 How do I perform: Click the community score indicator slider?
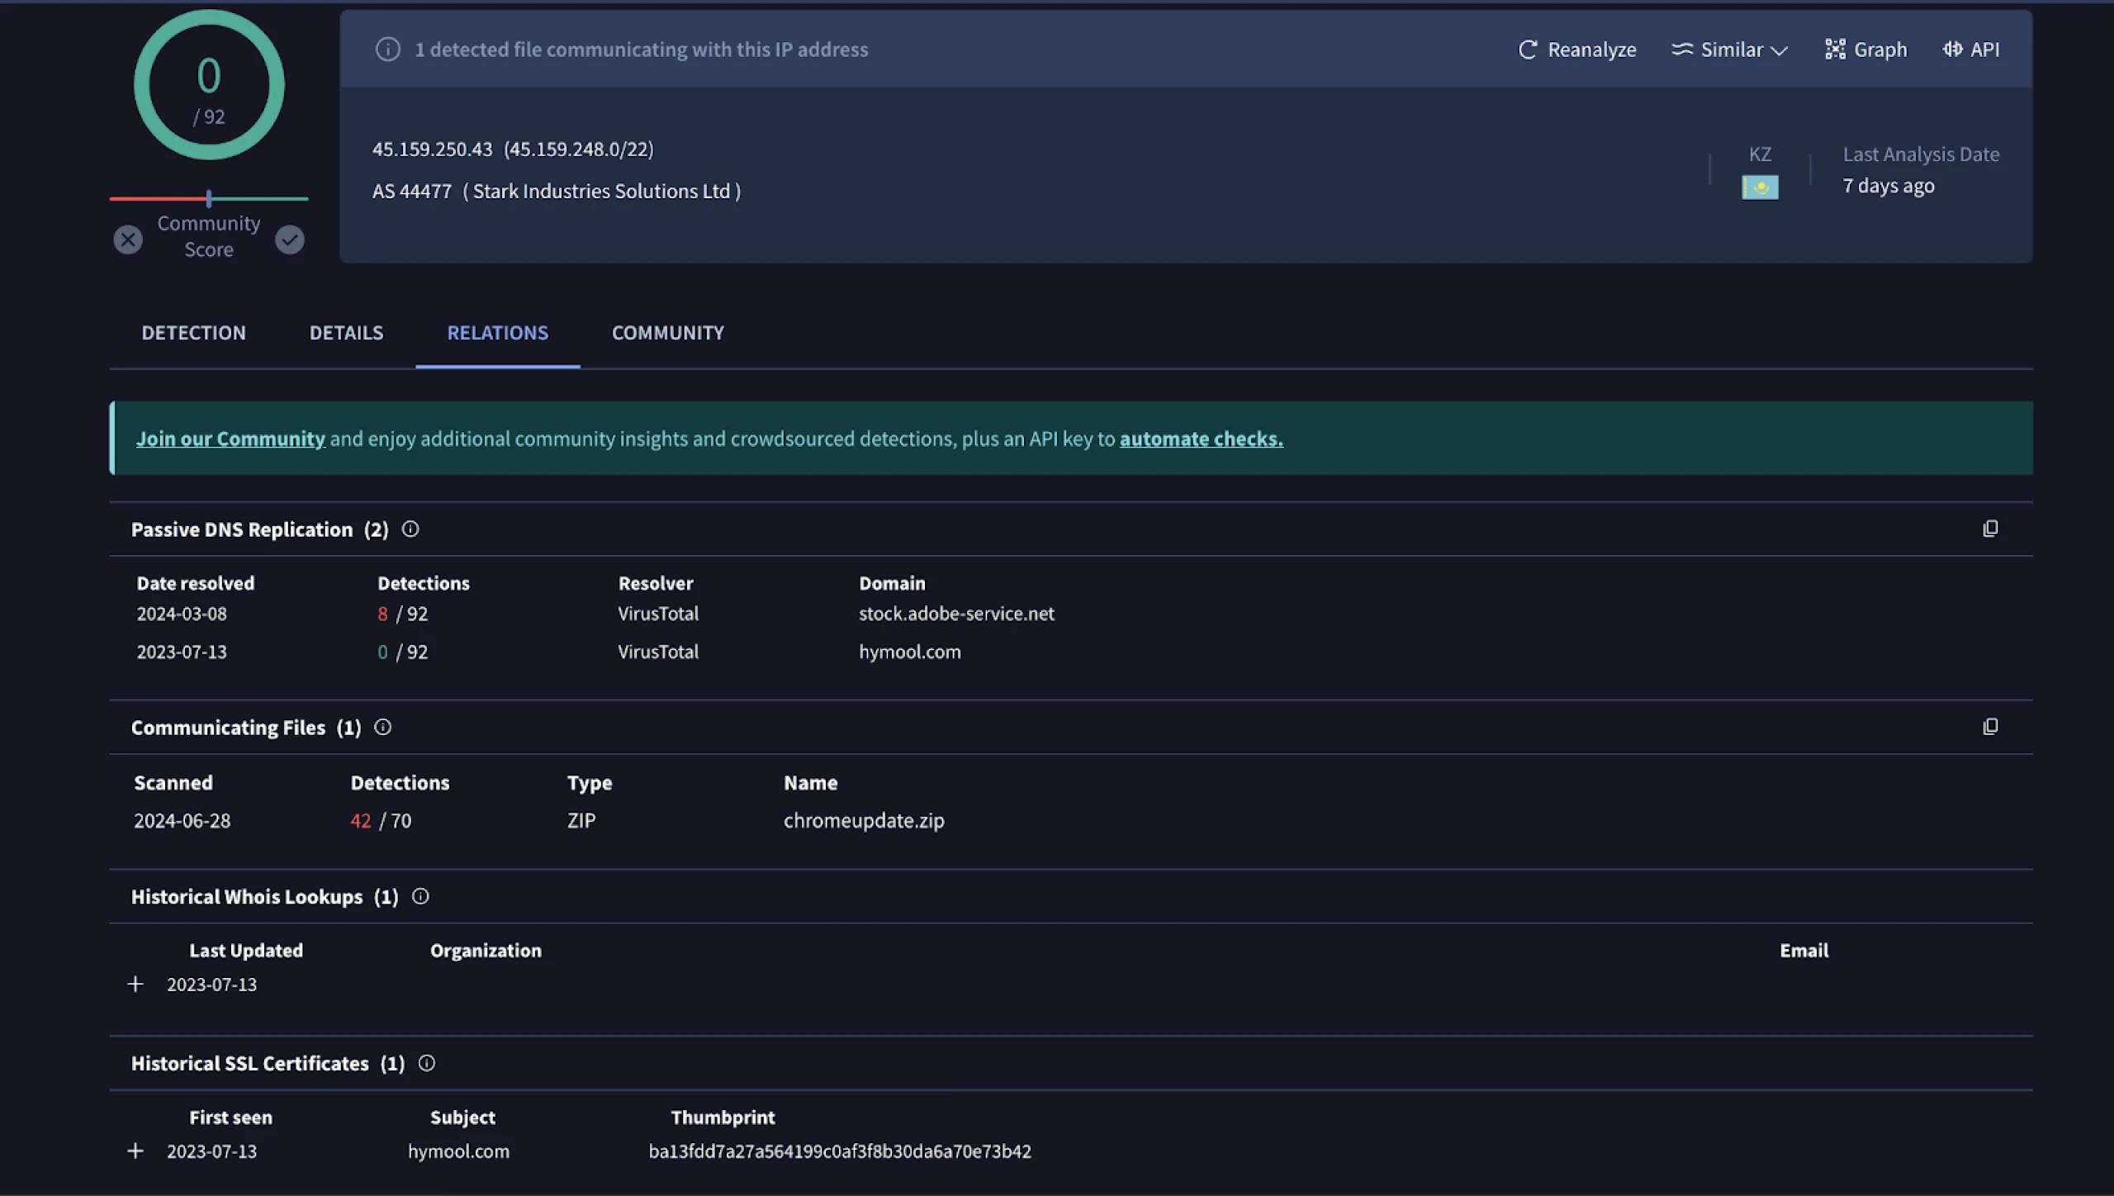[207, 196]
